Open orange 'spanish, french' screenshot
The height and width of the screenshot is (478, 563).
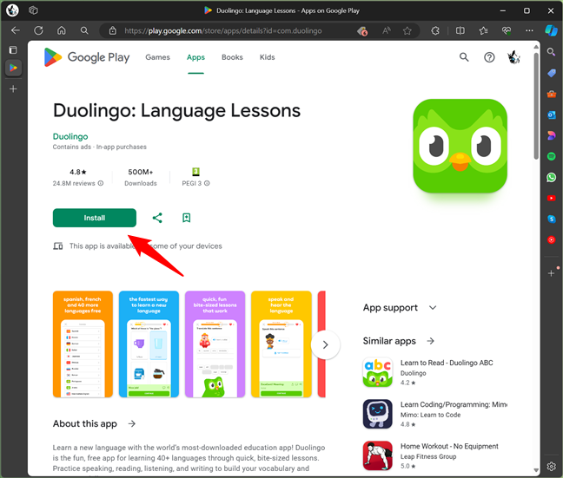click(83, 344)
